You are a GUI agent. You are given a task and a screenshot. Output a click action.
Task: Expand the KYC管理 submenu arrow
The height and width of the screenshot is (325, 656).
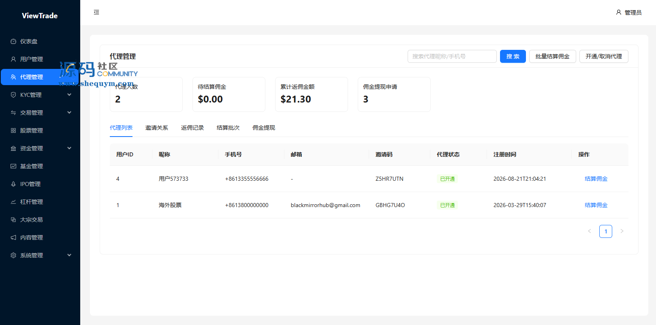click(69, 95)
